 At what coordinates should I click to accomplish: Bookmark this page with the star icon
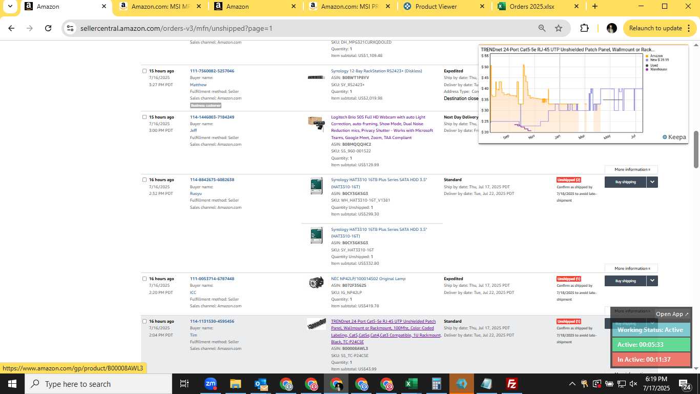559,28
